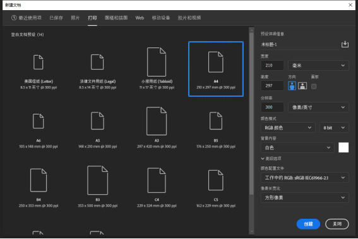Click the "176 x 250 mm @ 300 ppi" text

tap(216, 147)
